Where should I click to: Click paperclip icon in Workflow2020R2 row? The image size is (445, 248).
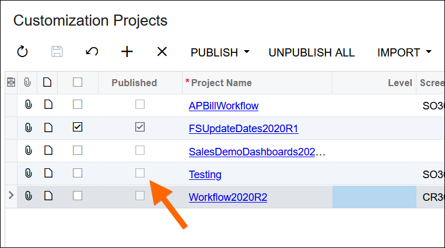tap(28, 196)
